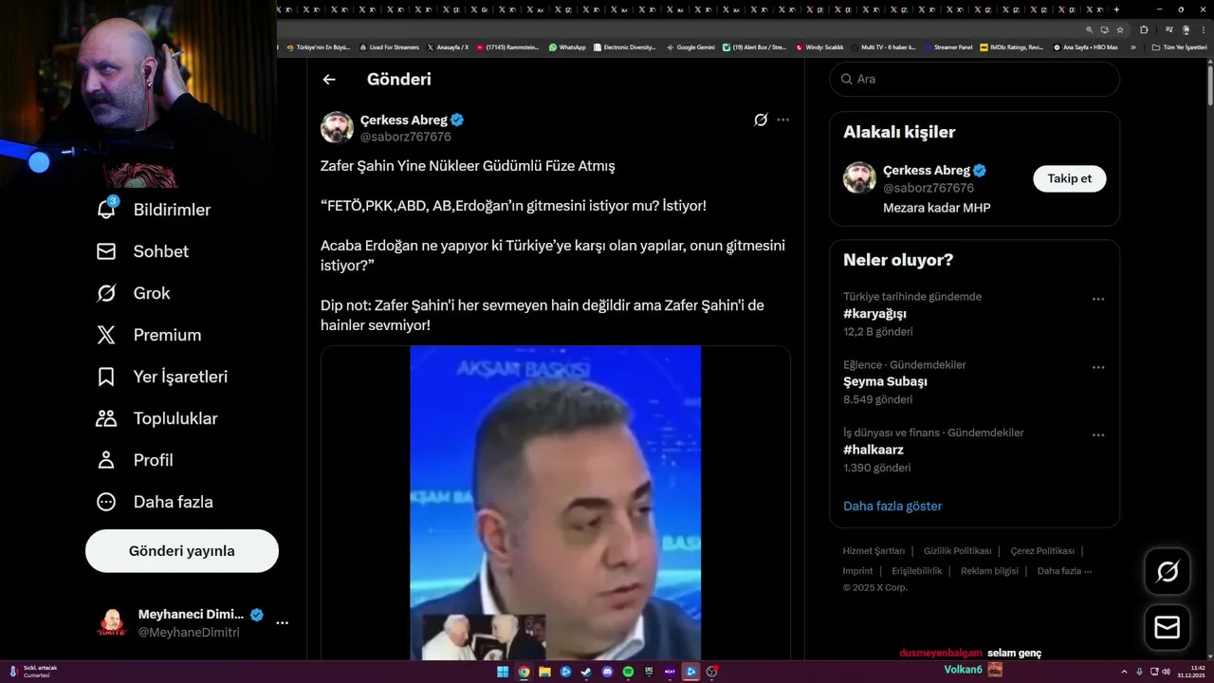Follow Çerkess Abreg with the Takip et button
Viewport: 1214px width, 683px height.
(x=1069, y=178)
